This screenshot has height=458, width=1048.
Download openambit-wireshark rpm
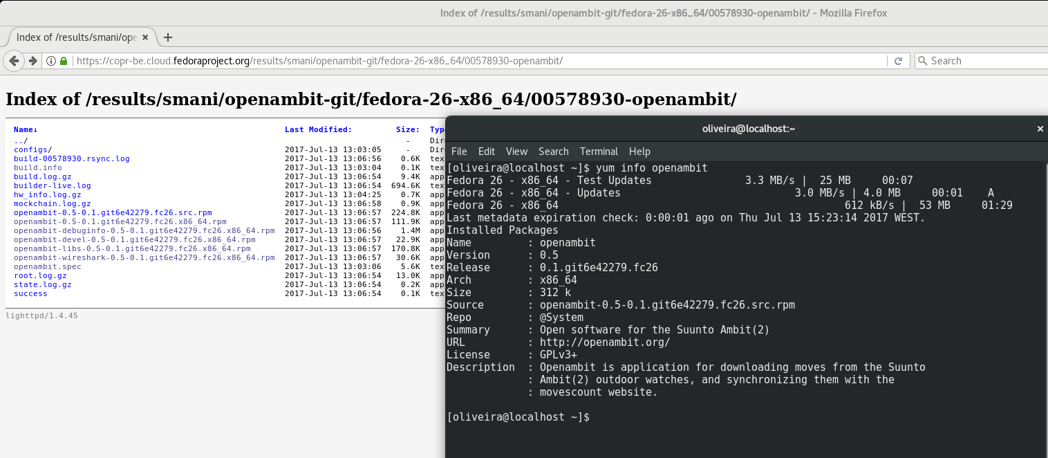[144, 257]
